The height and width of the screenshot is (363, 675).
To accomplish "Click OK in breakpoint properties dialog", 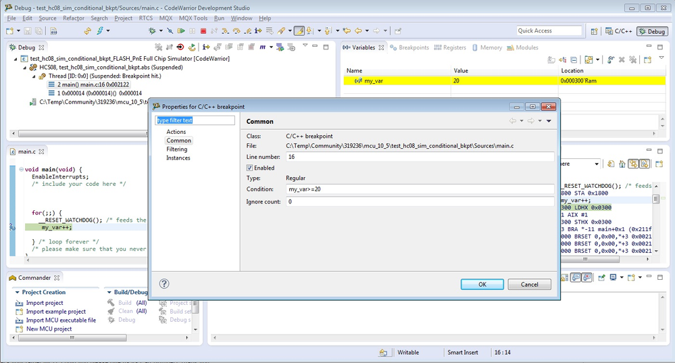I will pyautogui.click(x=482, y=284).
